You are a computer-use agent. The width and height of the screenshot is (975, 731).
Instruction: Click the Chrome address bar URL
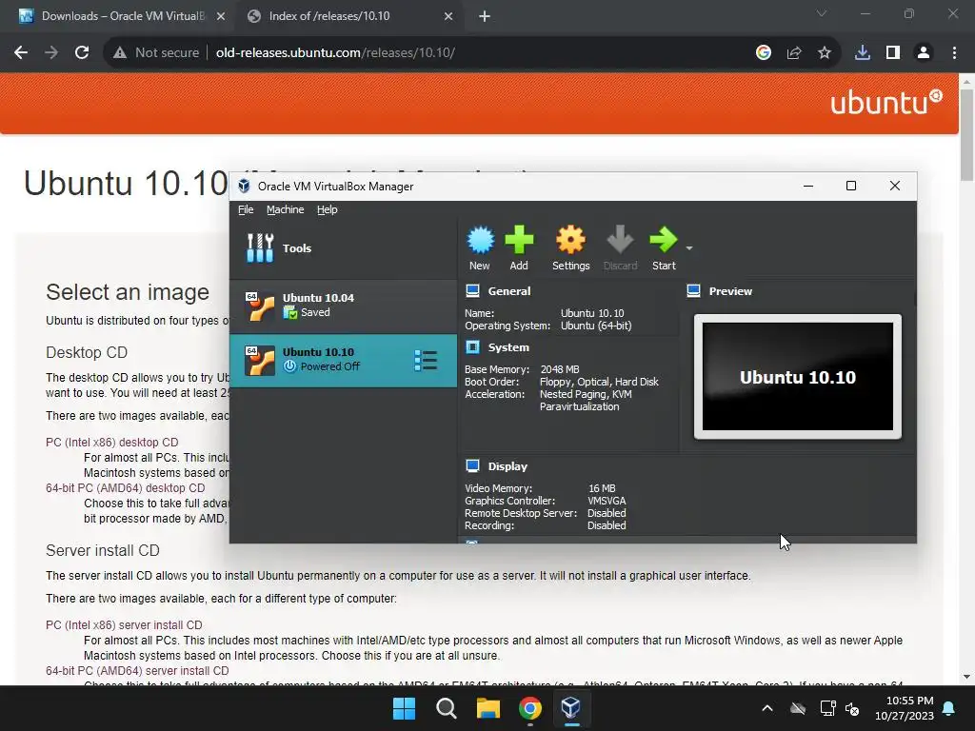[x=335, y=53]
